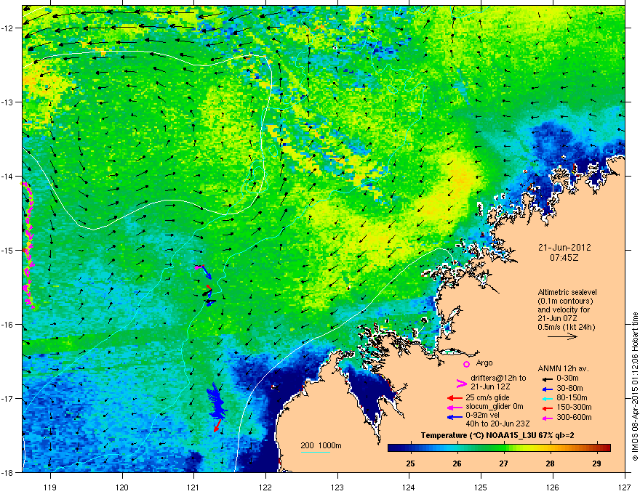The height and width of the screenshot is (494, 640).
Task: Click the time label 07:45Z
Action: coord(564,258)
